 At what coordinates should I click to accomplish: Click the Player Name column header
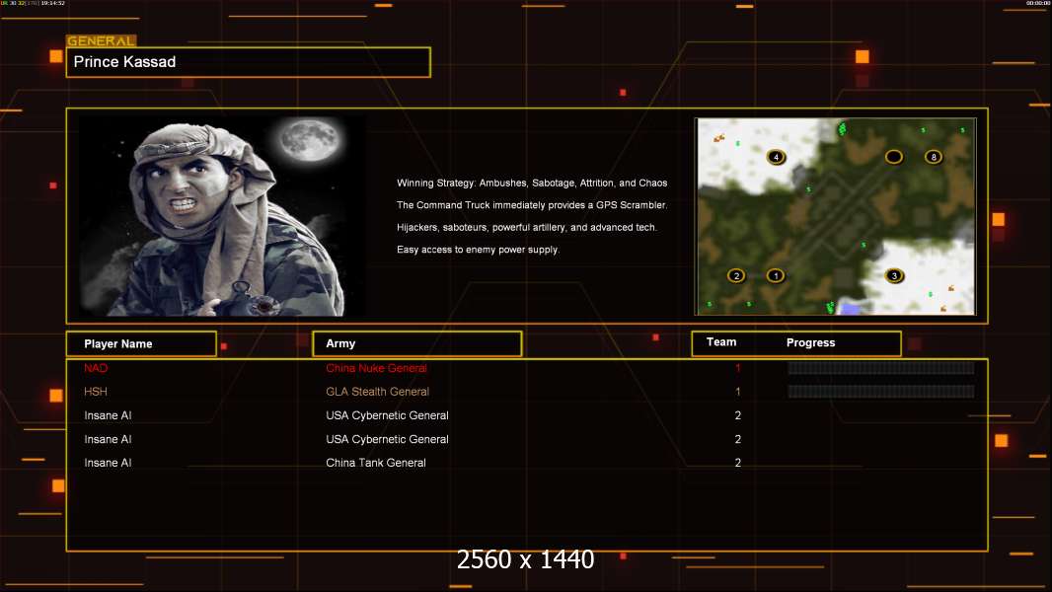click(x=141, y=344)
